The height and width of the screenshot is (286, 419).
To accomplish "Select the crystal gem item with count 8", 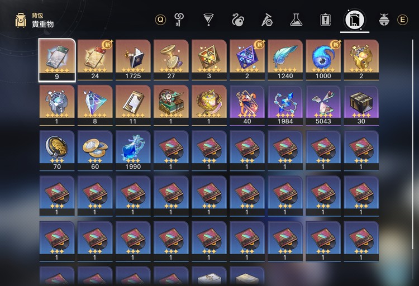I will 95,106.
